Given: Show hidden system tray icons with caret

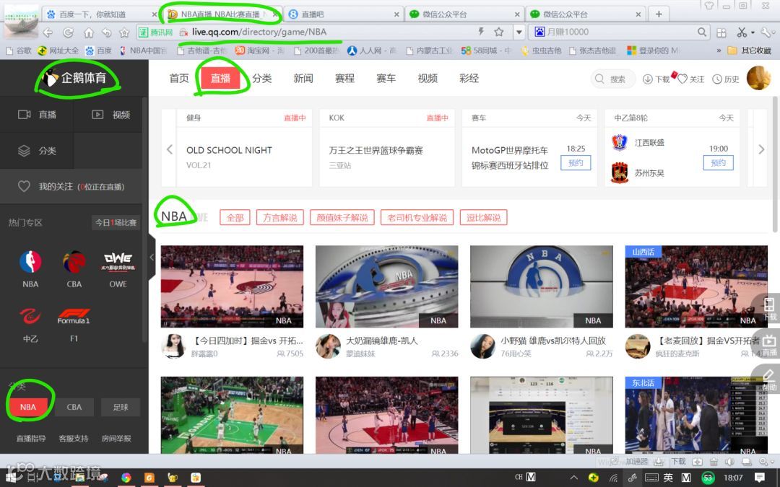Looking at the screenshot, I should coord(573,478).
